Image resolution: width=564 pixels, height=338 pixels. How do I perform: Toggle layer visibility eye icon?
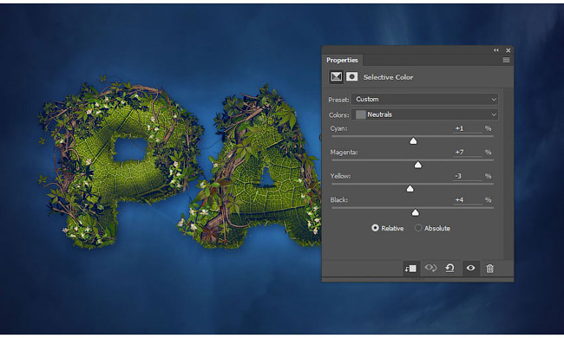tap(470, 268)
